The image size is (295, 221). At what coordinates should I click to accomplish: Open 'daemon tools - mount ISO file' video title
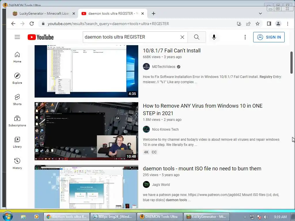point(202,169)
